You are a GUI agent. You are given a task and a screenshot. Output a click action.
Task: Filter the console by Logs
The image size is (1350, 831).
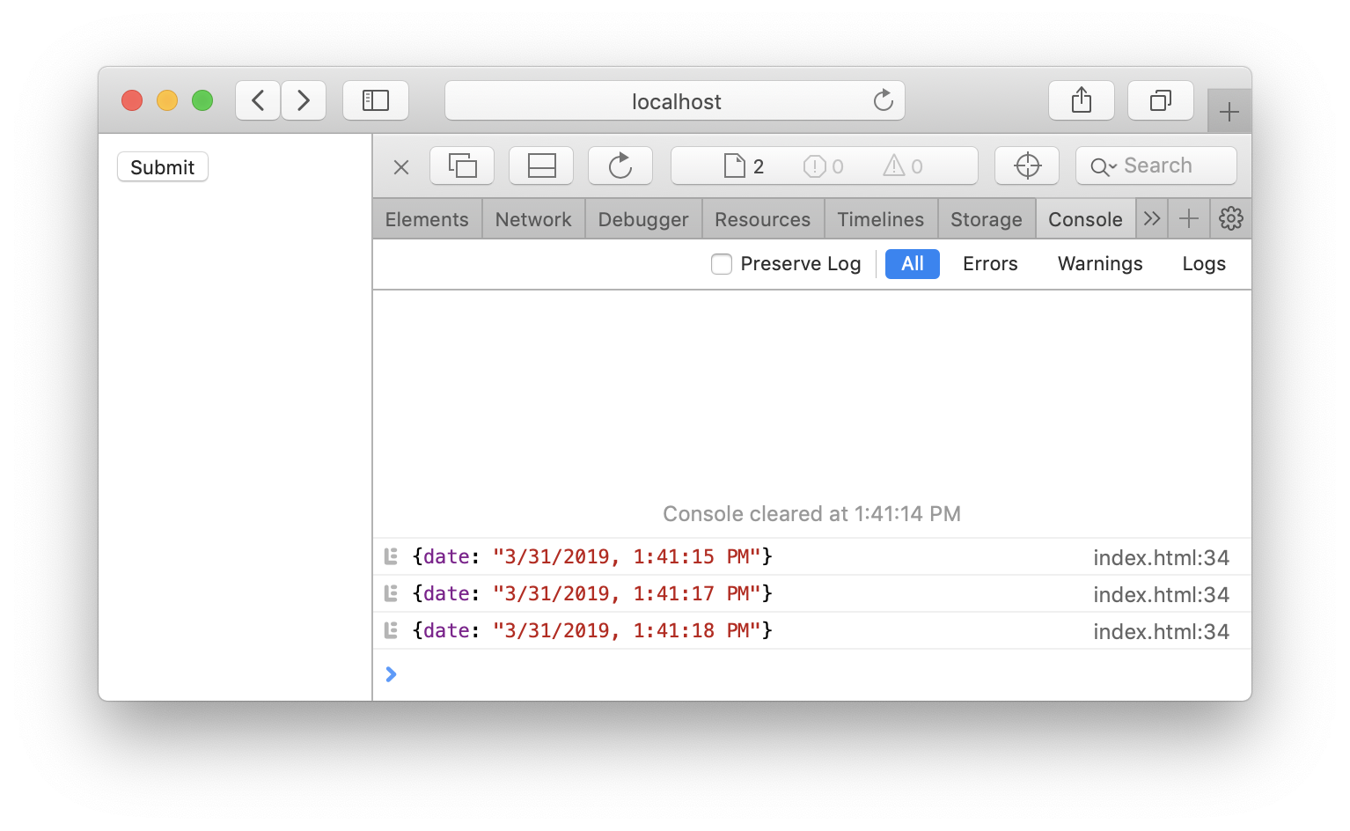click(1204, 264)
